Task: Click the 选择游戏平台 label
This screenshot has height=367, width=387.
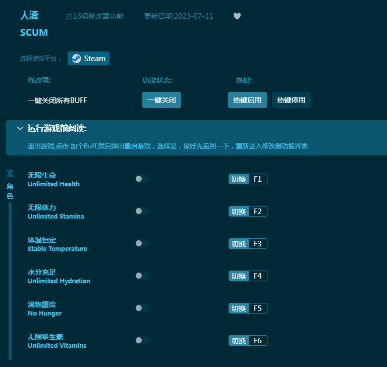Action: coord(40,59)
